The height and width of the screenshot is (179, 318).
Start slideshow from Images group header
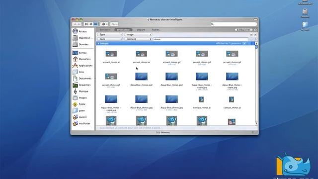coord(244,43)
